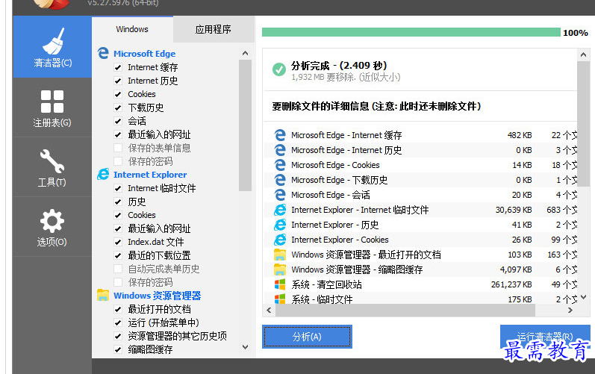Click the green analysis complete checkmark icon
The image size is (595, 374).
pyautogui.click(x=279, y=69)
